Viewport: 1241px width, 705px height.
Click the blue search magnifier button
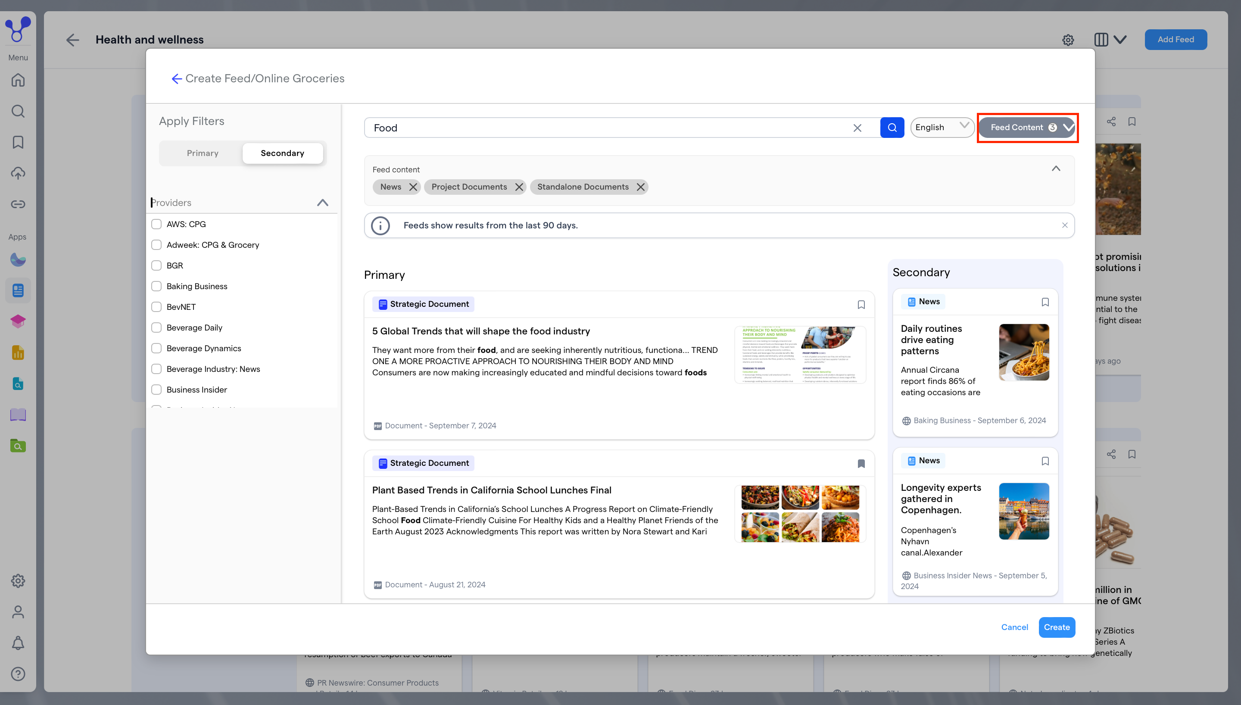pyautogui.click(x=892, y=128)
